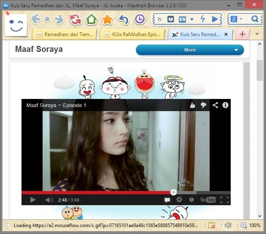This screenshot has width=266, height=234.
Task: Go back with the browser Back arrow
Action: (36, 19)
